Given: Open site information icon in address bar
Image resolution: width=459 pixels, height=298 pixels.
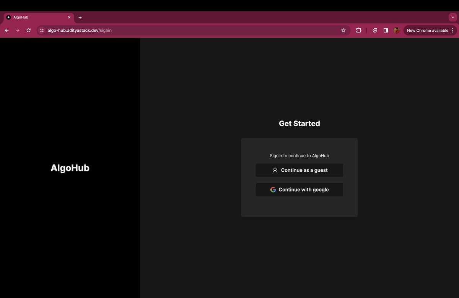Looking at the screenshot, I should (42, 30).
